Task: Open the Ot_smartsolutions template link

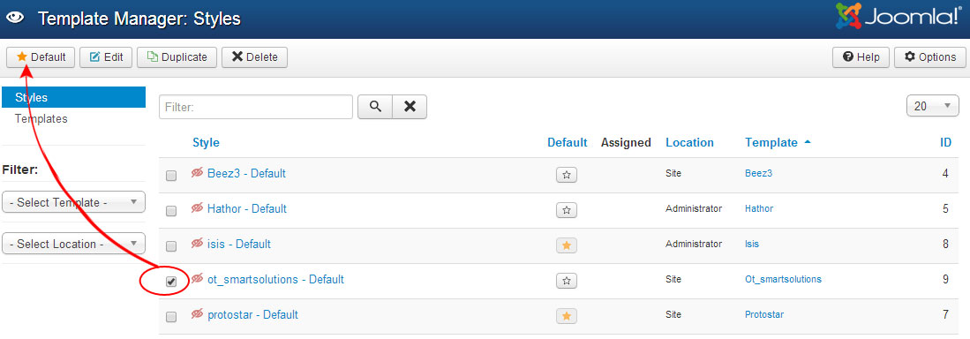Action: pos(783,279)
